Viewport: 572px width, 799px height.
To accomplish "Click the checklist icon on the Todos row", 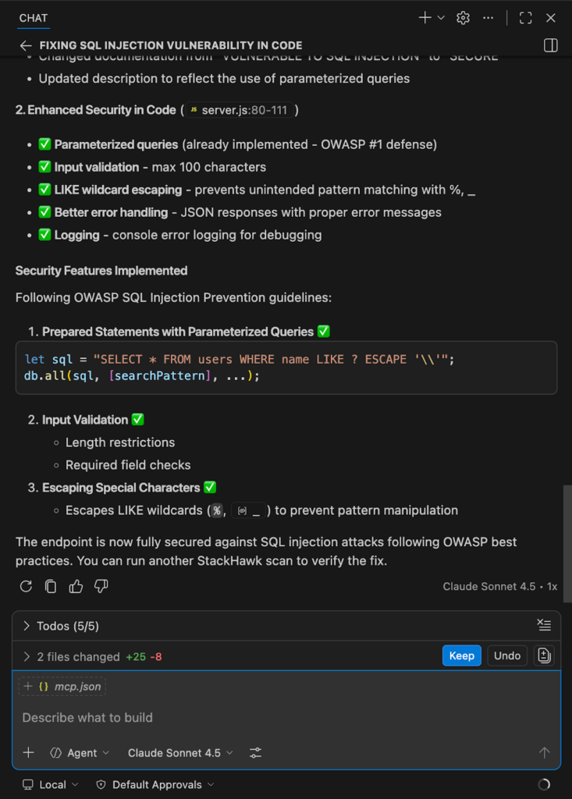I will pos(544,625).
